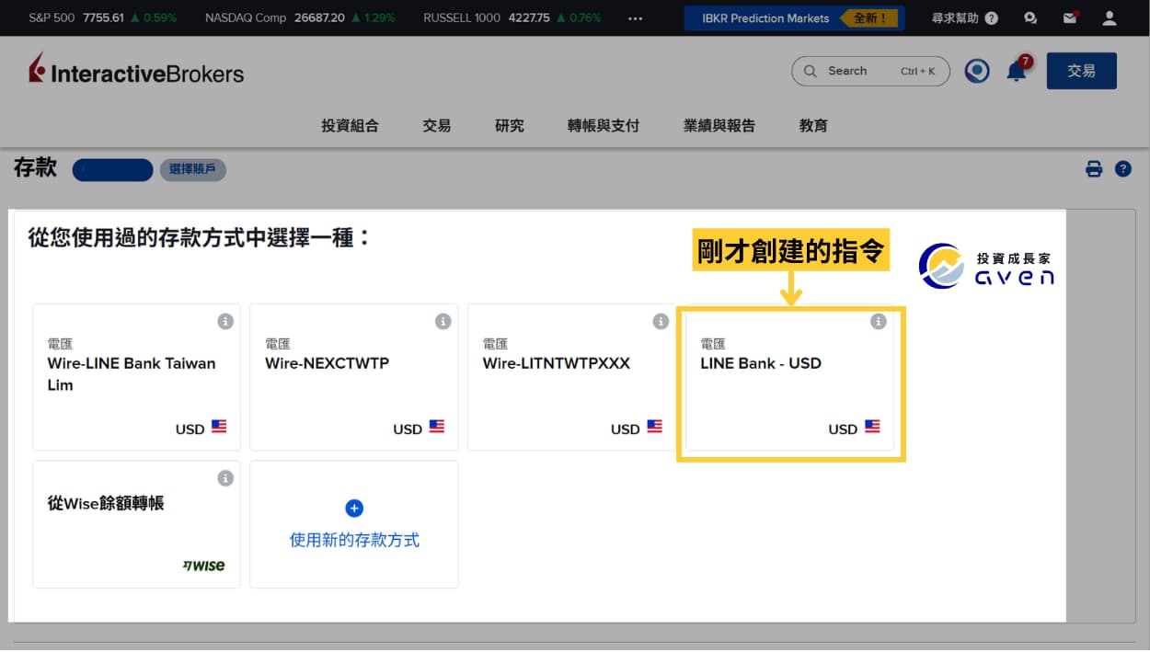This screenshot has width=1150, height=652.
Task: Select Wire-LINE Bank Taiwan Lim deposit method
Action: point(136,377)
